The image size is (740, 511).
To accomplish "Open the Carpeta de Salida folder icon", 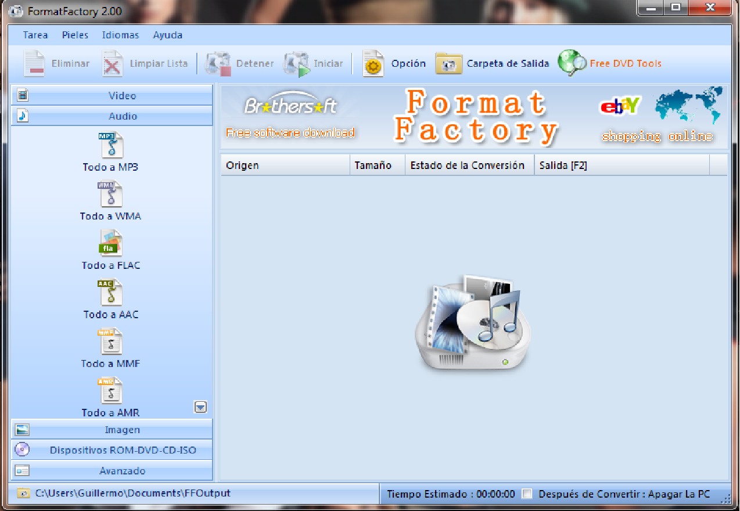I will tap(448, 64).
